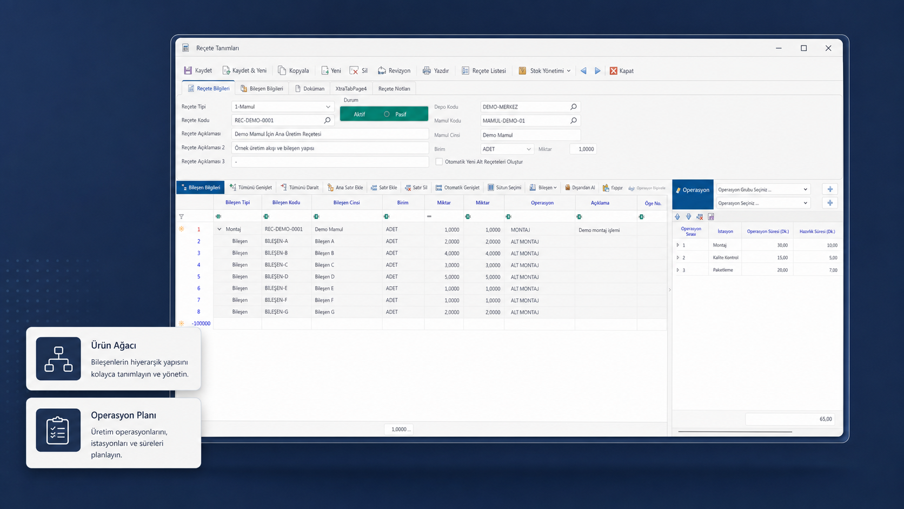
Task: Click plus icon beside Operasyon Grubu Seçiniz
Action: click(830, 189)
